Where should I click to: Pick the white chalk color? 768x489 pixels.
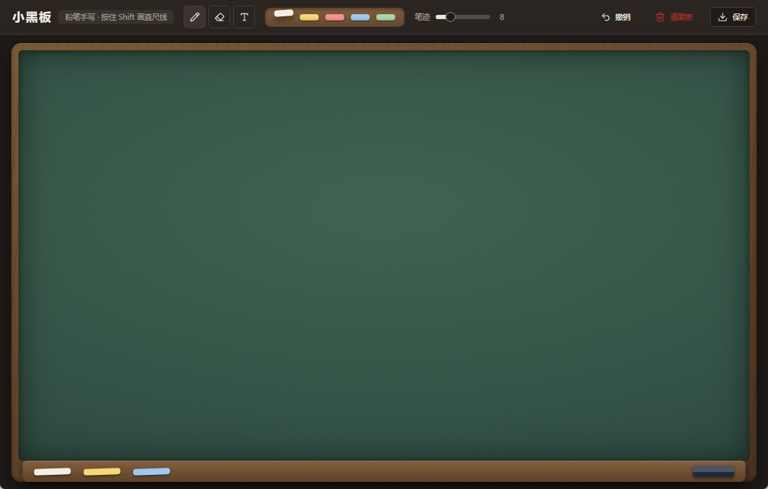click(x=283, y=13)
